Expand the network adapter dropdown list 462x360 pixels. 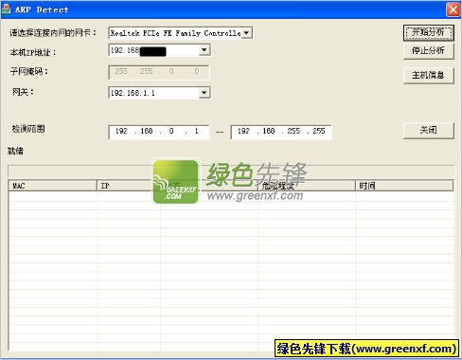(x=247, y=33)
